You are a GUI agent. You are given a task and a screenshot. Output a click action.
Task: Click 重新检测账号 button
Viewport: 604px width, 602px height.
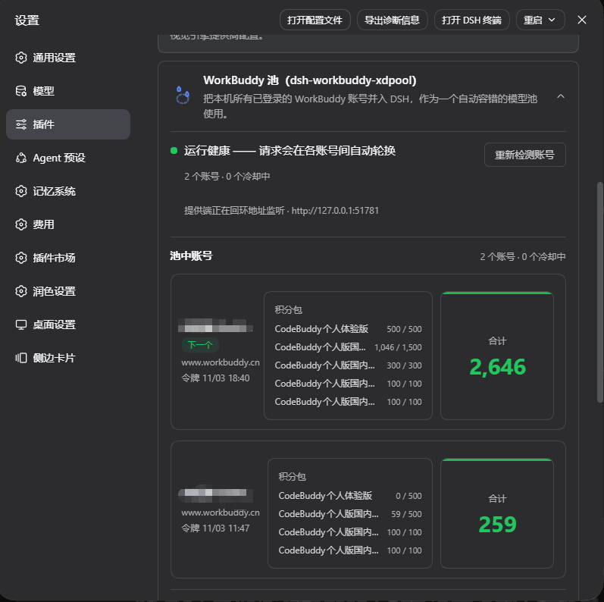coord(524,155)
